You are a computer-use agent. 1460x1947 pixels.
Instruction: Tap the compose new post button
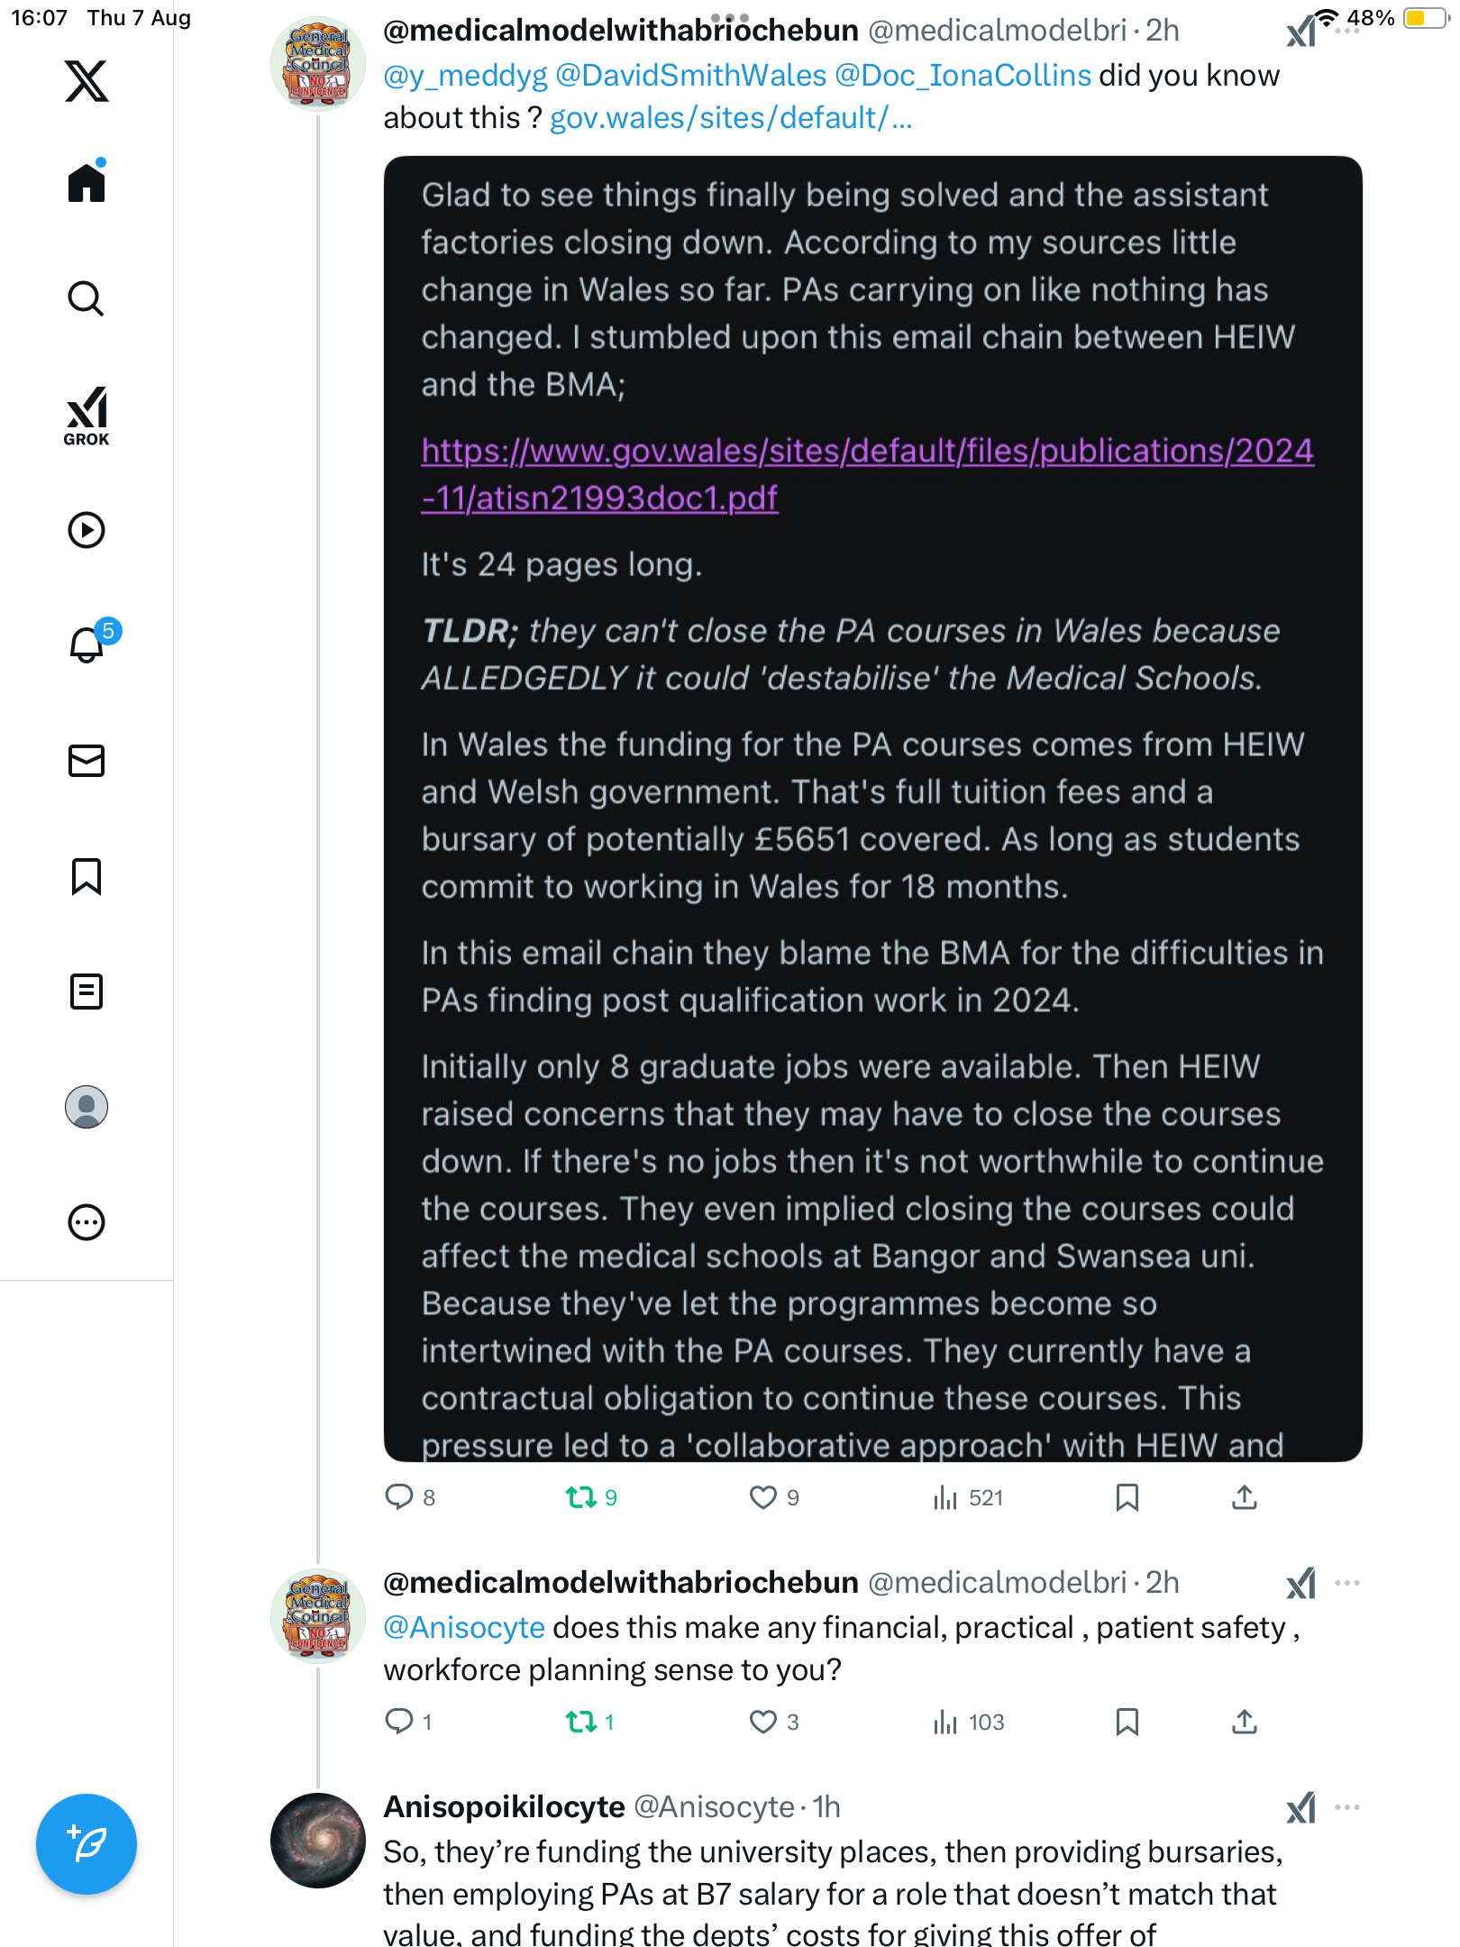point(87,1844)
